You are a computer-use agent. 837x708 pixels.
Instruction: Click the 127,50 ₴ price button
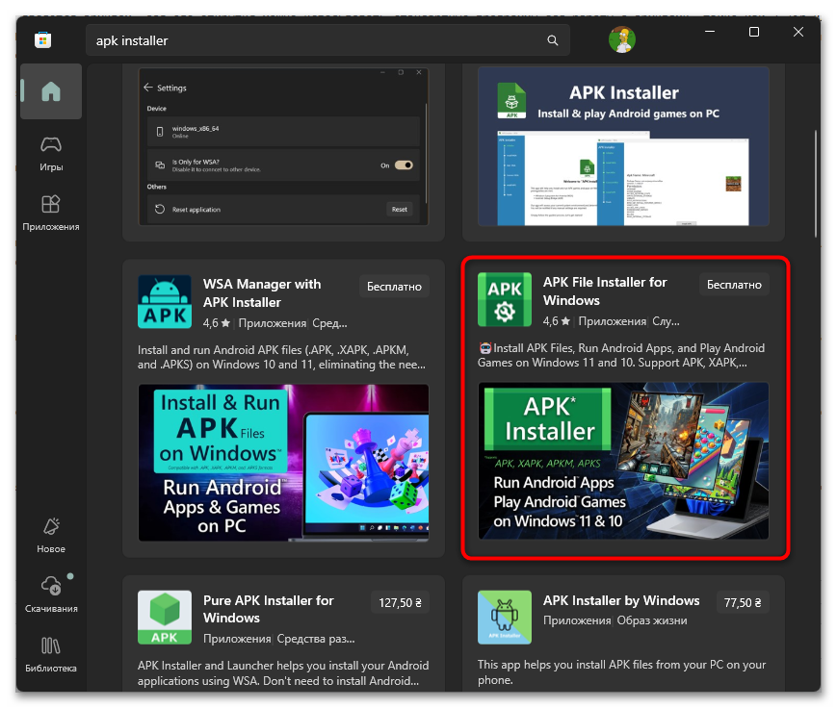coord(401,602)
